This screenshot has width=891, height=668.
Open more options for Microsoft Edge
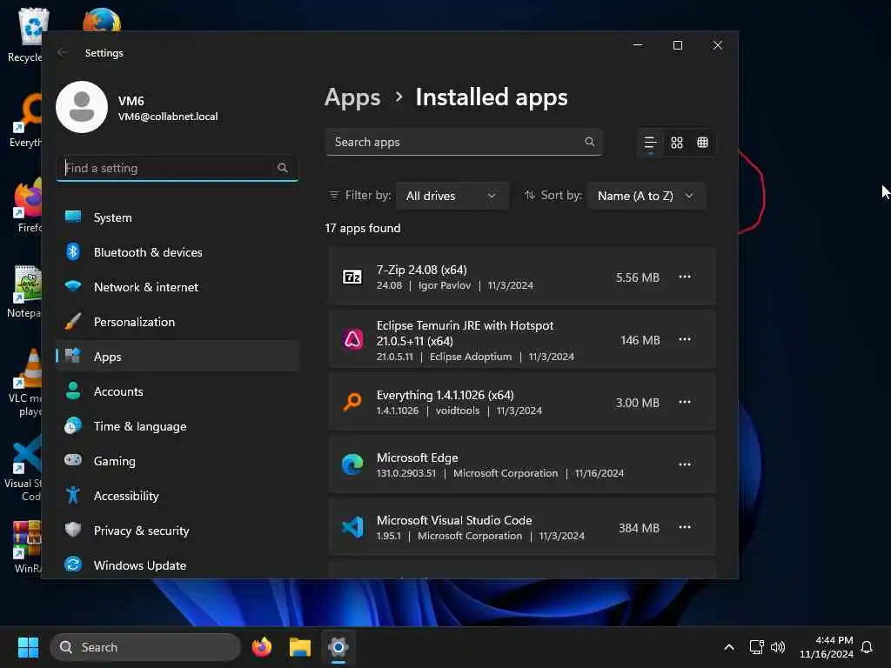pyautogui.click(x=684, y=464)
